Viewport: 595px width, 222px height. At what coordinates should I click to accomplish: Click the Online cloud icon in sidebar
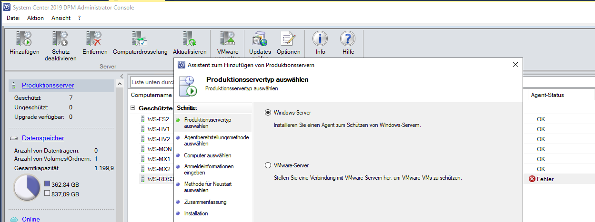(x=14, y=219)
